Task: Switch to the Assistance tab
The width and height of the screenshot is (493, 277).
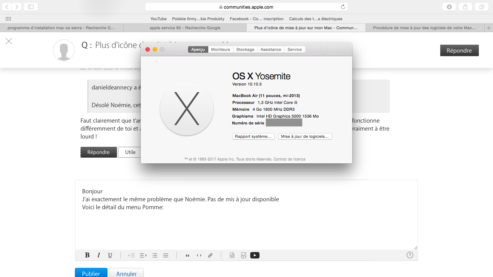Action: tap(271, 49)
